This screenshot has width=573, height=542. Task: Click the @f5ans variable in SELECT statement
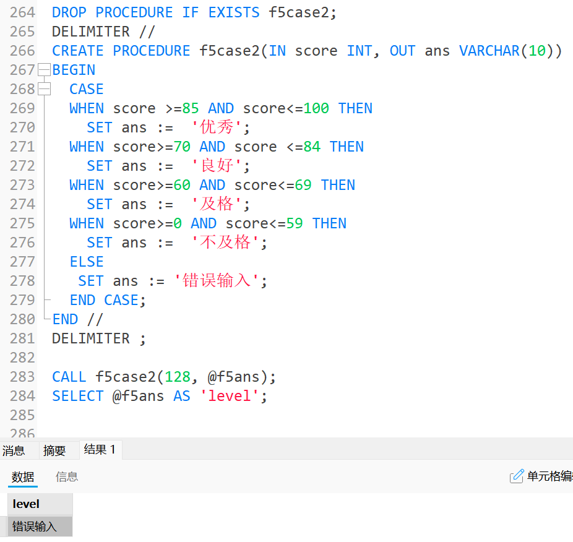pyautogui.click(x=137, y=396)
